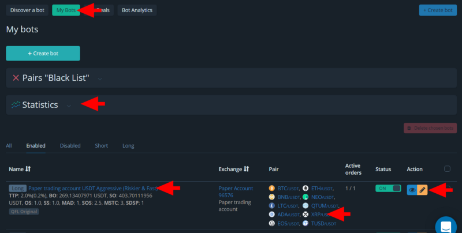Click the Active orders 1 / 1 value
462x233 pixels.
pyautogui.click(x=351, y=188)
